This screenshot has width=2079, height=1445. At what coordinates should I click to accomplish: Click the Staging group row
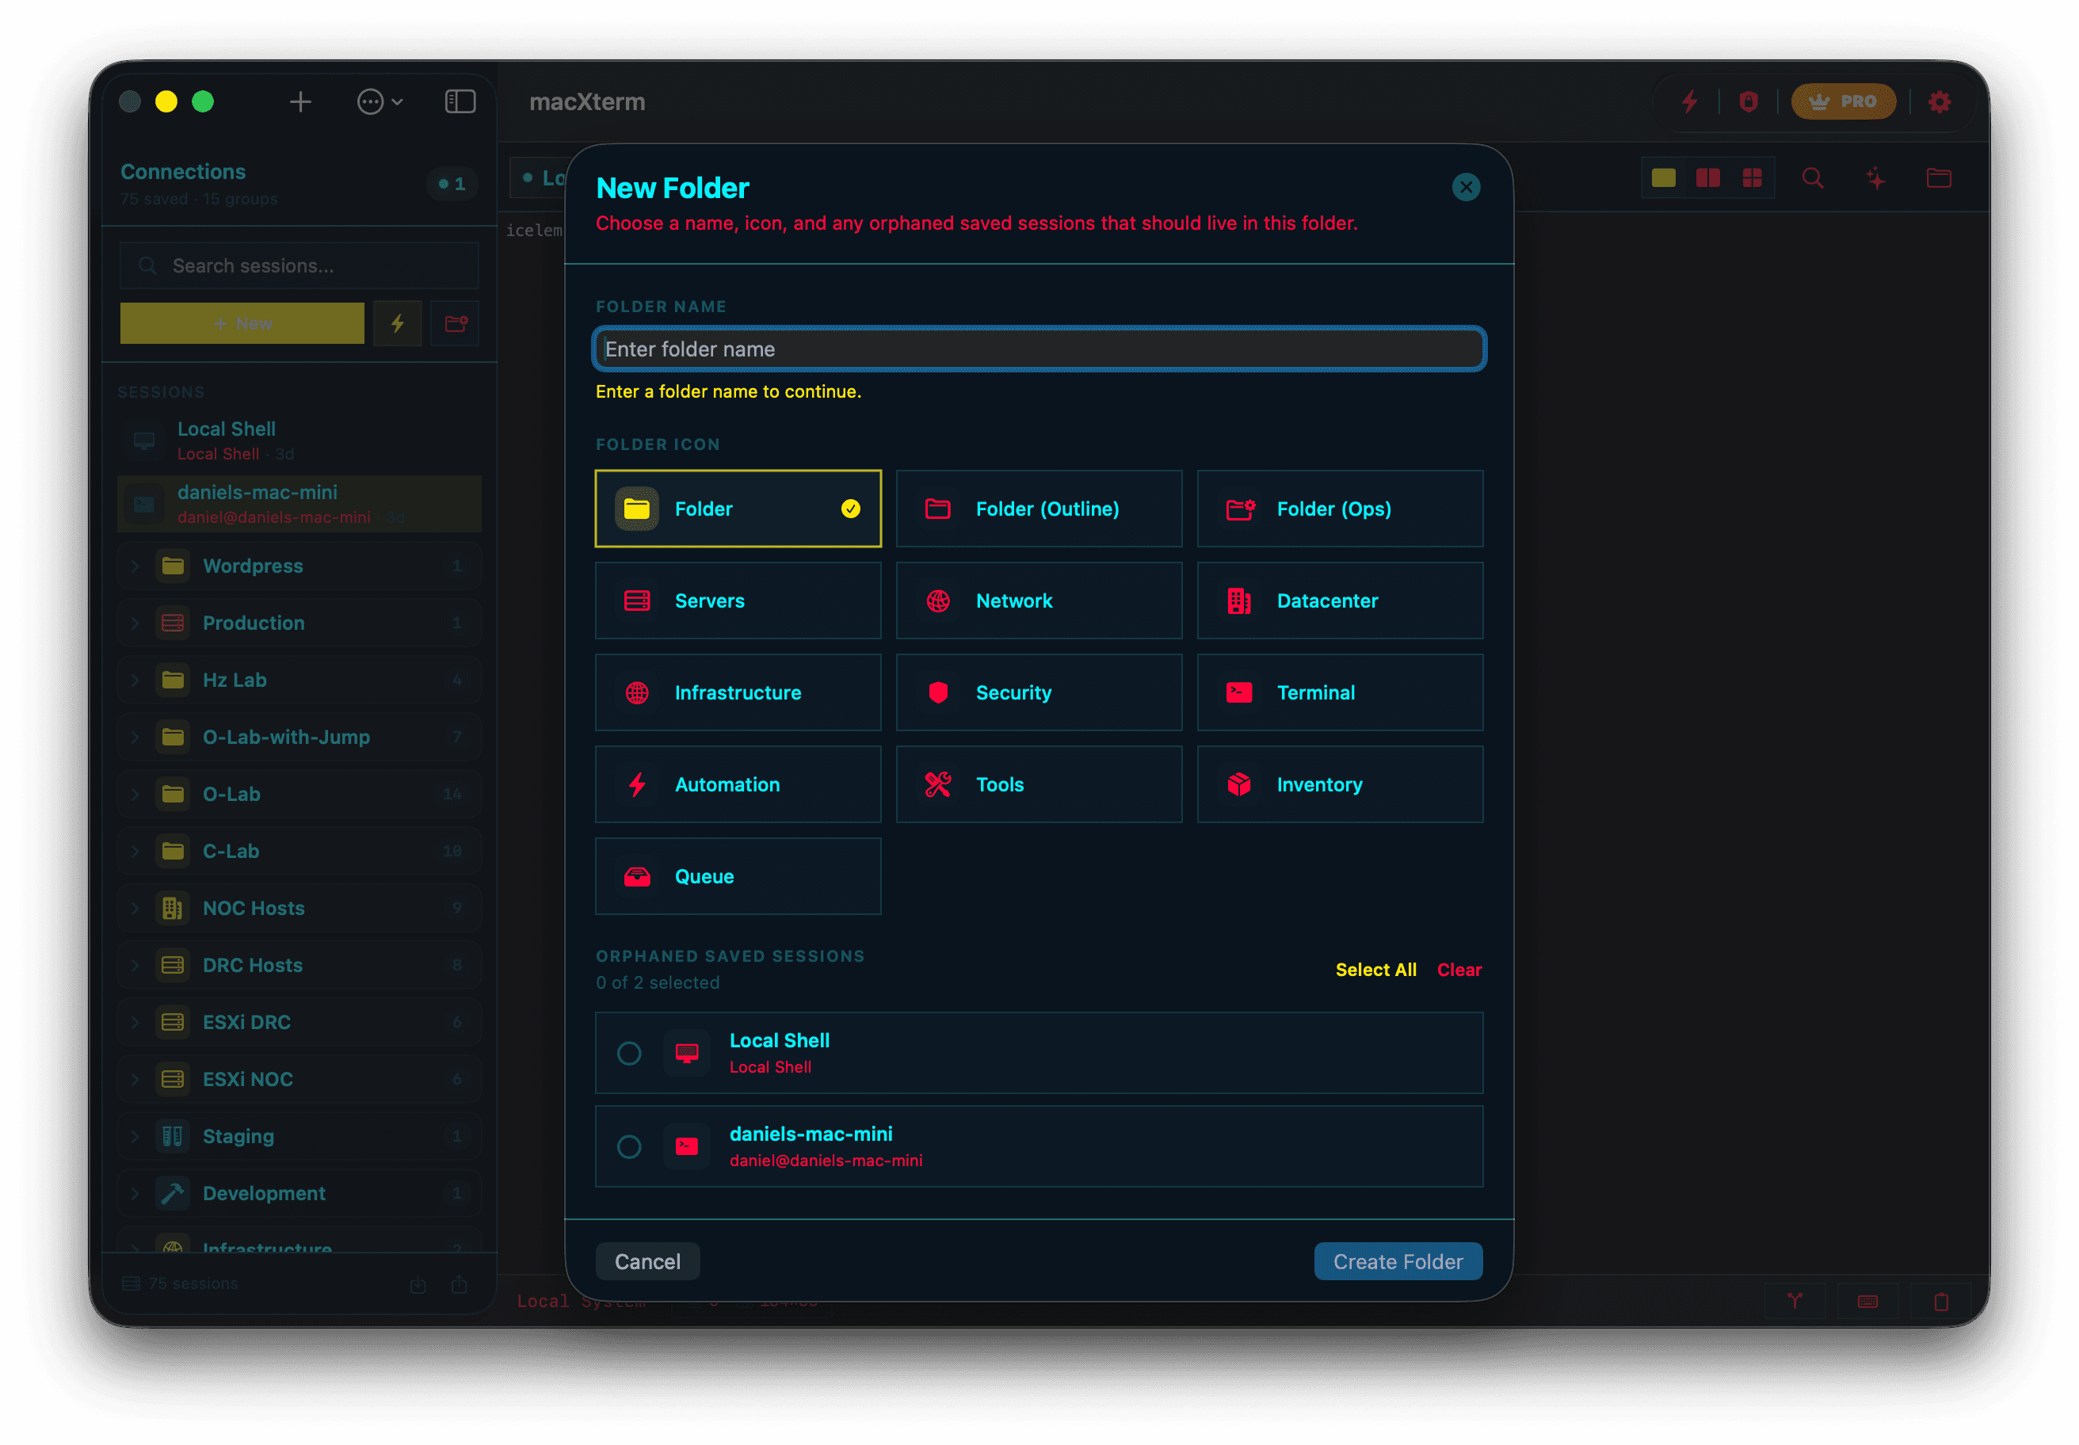pos(299,1136)
